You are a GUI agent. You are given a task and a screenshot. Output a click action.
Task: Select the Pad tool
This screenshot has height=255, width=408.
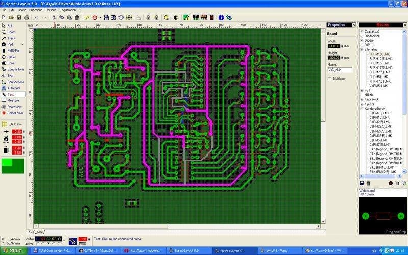tap(10, 44)
